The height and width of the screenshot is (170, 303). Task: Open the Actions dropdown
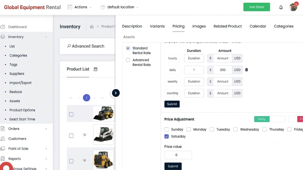point(80,7)
